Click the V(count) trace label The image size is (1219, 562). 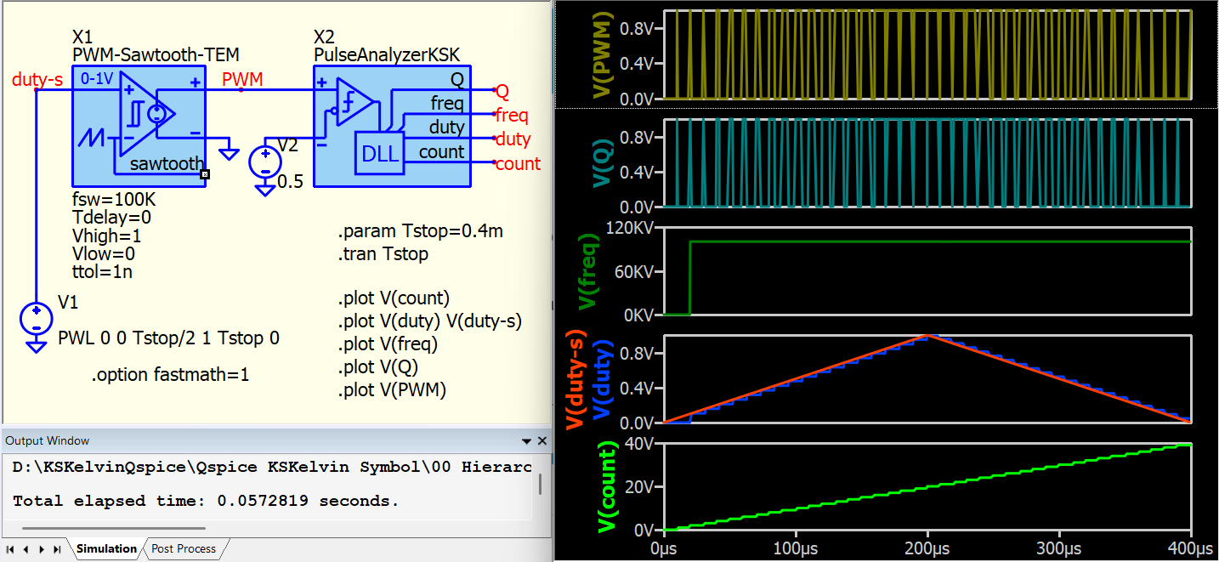(x=607, y=487)
